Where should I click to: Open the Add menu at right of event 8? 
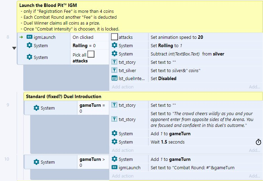point(254,87)
